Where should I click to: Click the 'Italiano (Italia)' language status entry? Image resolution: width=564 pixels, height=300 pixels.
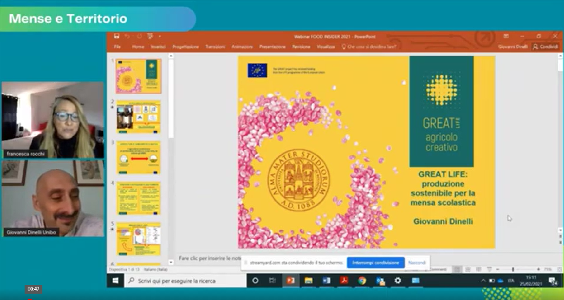pyautogui.click(x=155, y=270)
